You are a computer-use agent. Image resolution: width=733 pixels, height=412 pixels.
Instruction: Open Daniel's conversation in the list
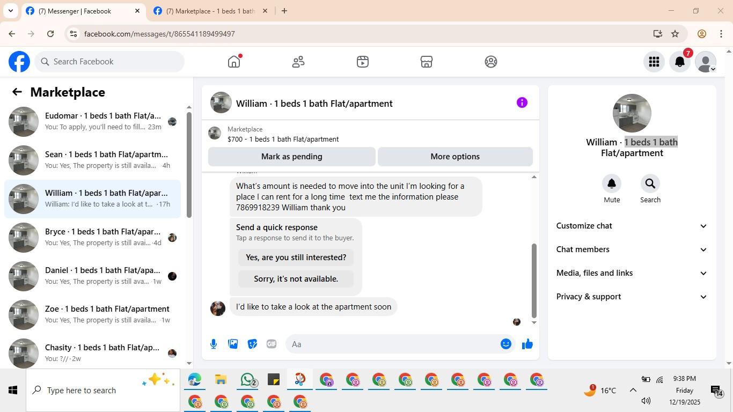92,276
